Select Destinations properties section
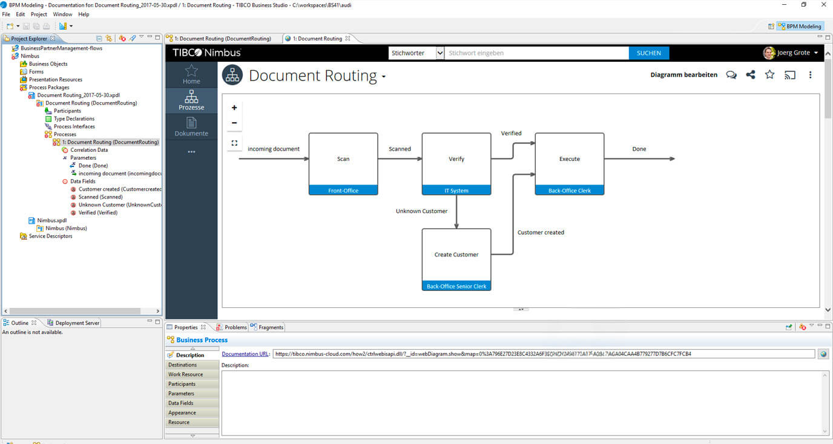Viewport: 833px width, 444px height. 191,365
